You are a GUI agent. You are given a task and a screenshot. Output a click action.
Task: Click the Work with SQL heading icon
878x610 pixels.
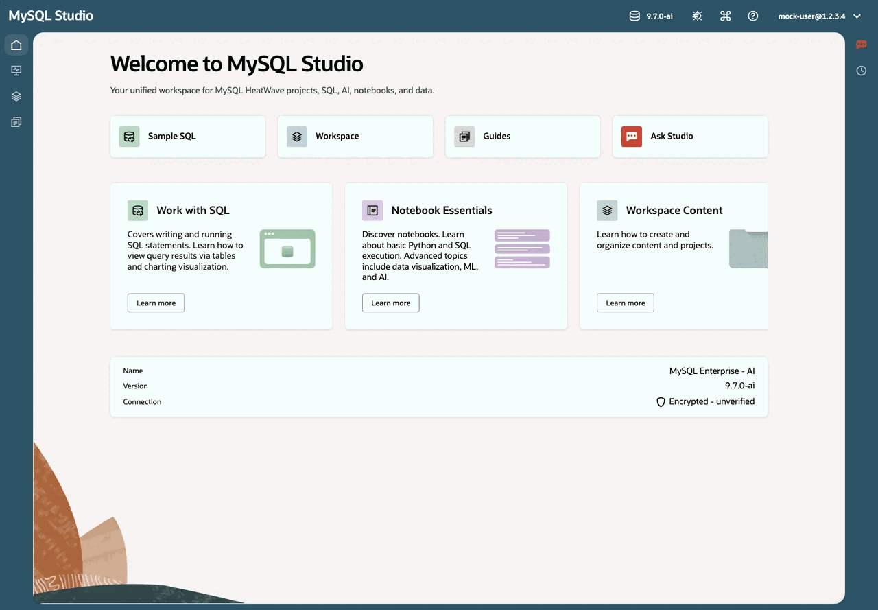pyautogui.click(x=138, y=211)
